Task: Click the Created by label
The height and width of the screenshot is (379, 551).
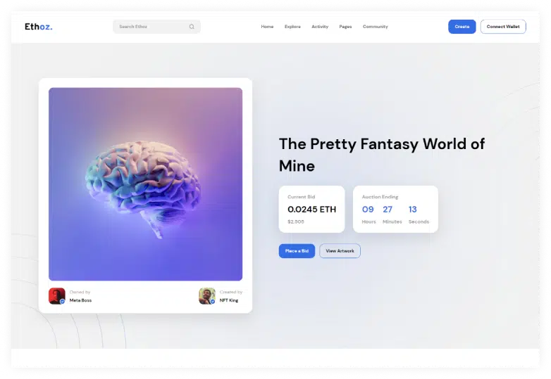Action: (x=231, y=292)
